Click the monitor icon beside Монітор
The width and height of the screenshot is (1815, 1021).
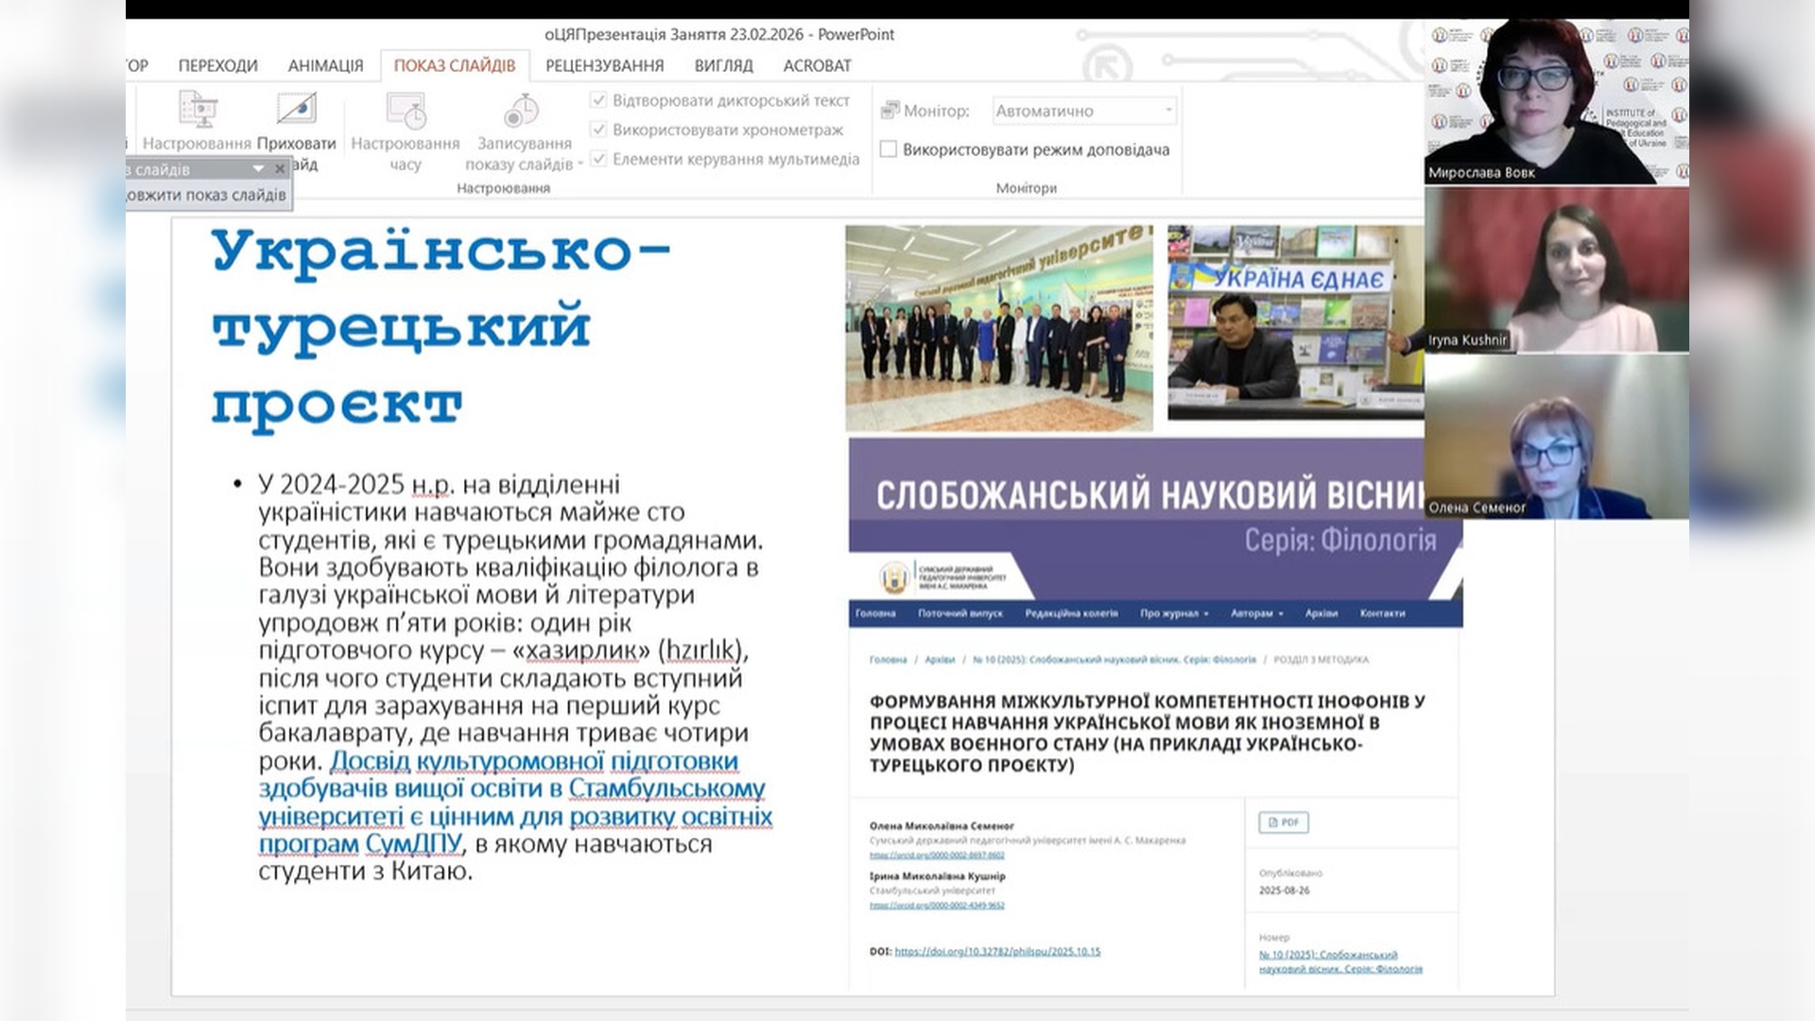click(890, 111)
